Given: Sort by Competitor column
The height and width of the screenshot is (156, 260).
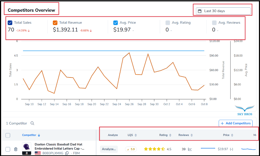Looking at the screenshot, I should coord(31,135).
